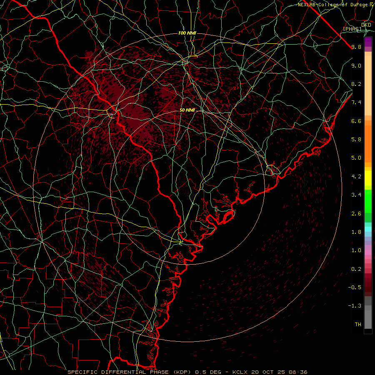Pick the pink swatch in the color scale
Viewport: 375px width, 375px height.
point(368,252)
